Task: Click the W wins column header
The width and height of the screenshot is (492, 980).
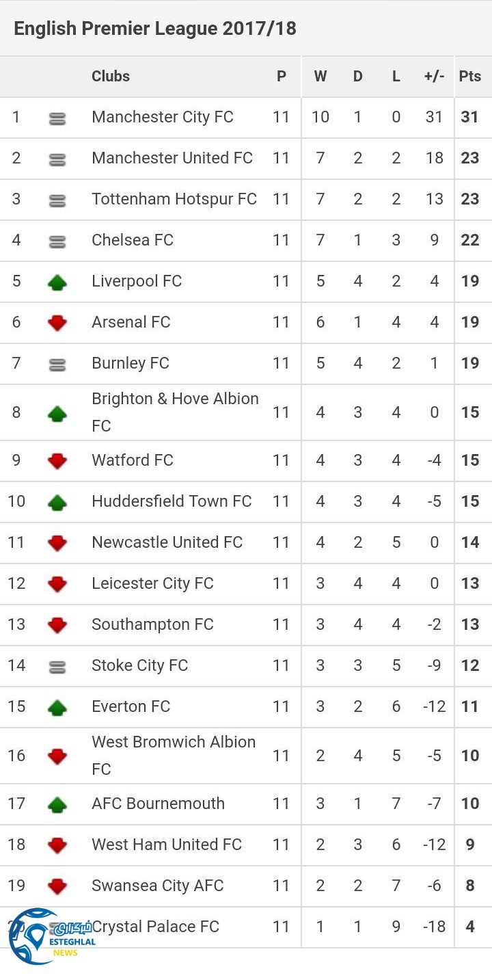Action: click(320, 77)
